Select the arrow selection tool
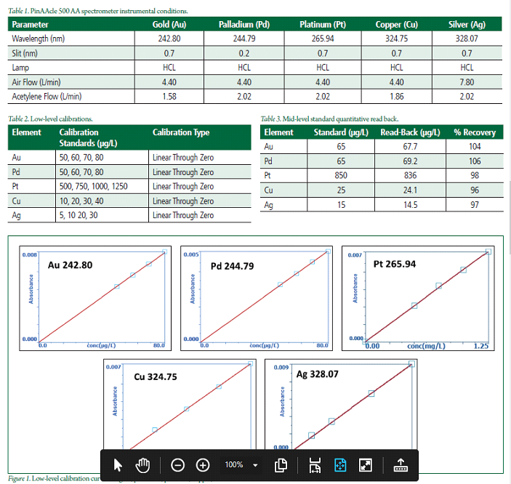This screenshot has height=484, width=511. point(118,465)
